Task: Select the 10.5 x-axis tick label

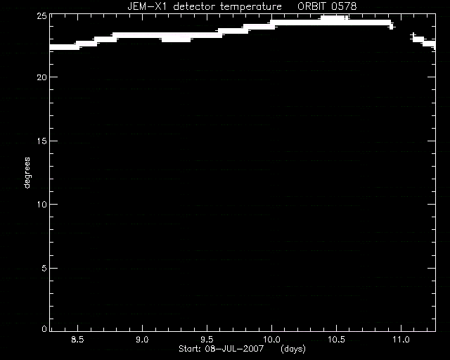Action: pyautogui.click(x=336, y=340)
